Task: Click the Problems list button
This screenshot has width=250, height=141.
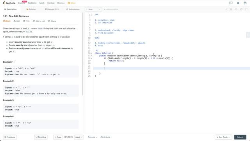Action: click(x=10, y=137)
